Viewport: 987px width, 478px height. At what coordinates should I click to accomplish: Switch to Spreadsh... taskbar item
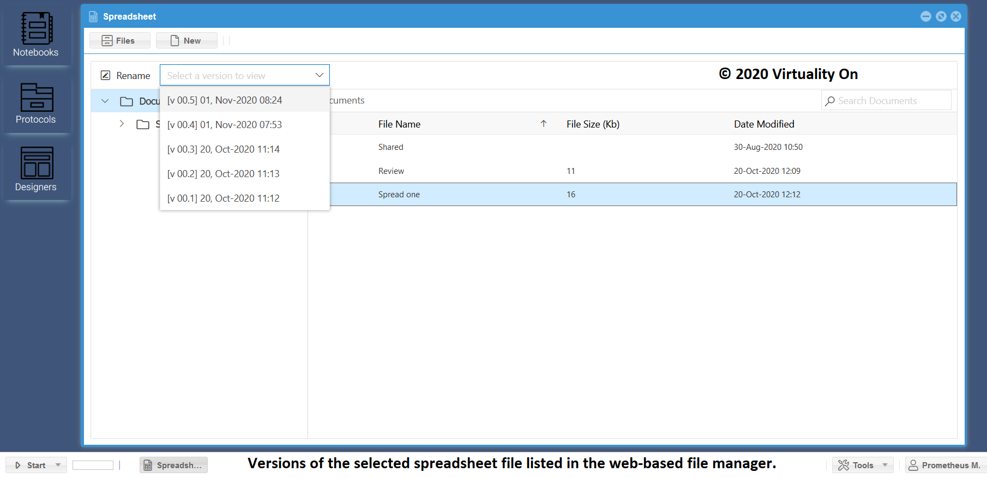(173, 465)
